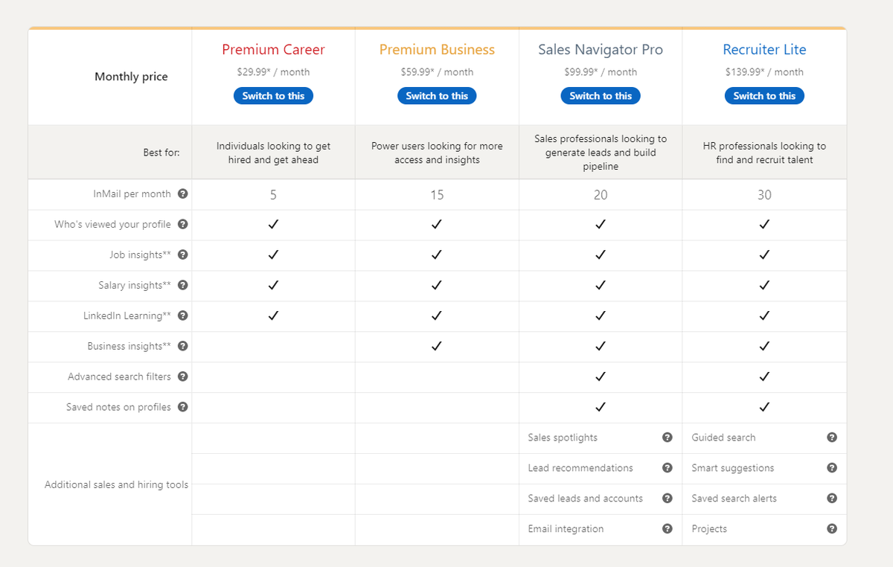
Task: Click the Sales spotlights feature text
Action: (x=563, y=438)
